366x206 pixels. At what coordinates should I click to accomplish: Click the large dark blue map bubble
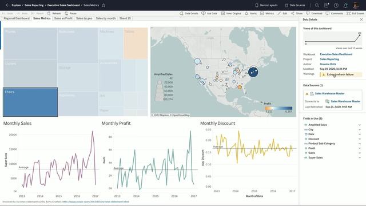point(253,72)
